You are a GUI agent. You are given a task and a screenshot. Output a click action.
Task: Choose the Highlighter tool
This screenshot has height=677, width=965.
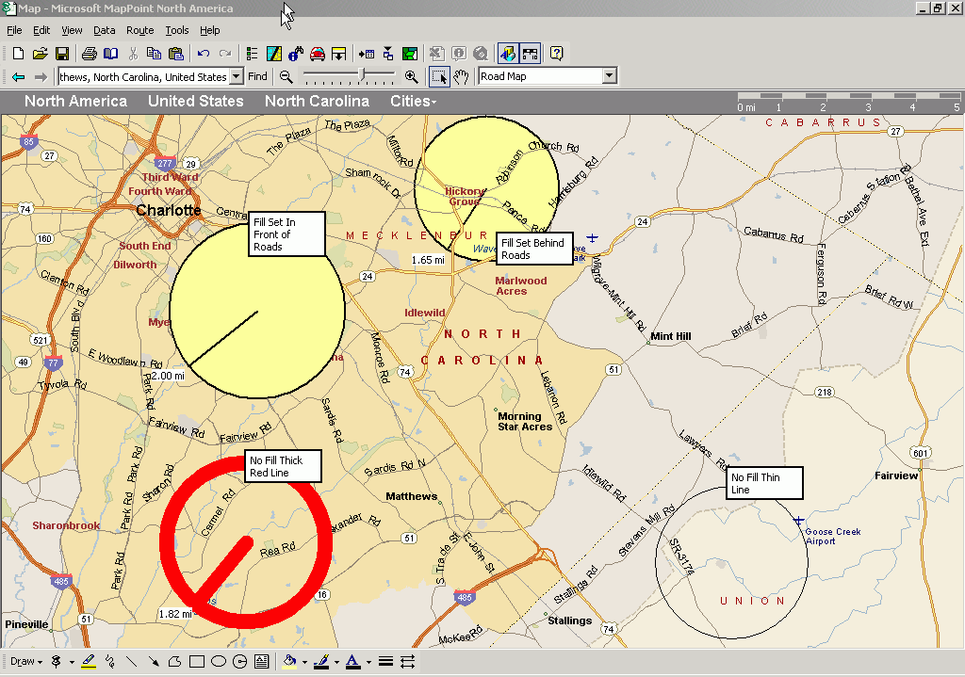click(x=89, y=661)
